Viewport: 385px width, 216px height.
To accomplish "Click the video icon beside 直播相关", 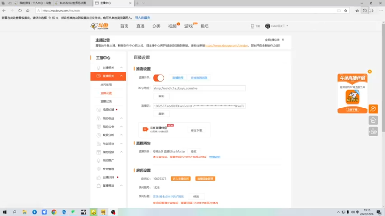I will (x=98, y=76).
